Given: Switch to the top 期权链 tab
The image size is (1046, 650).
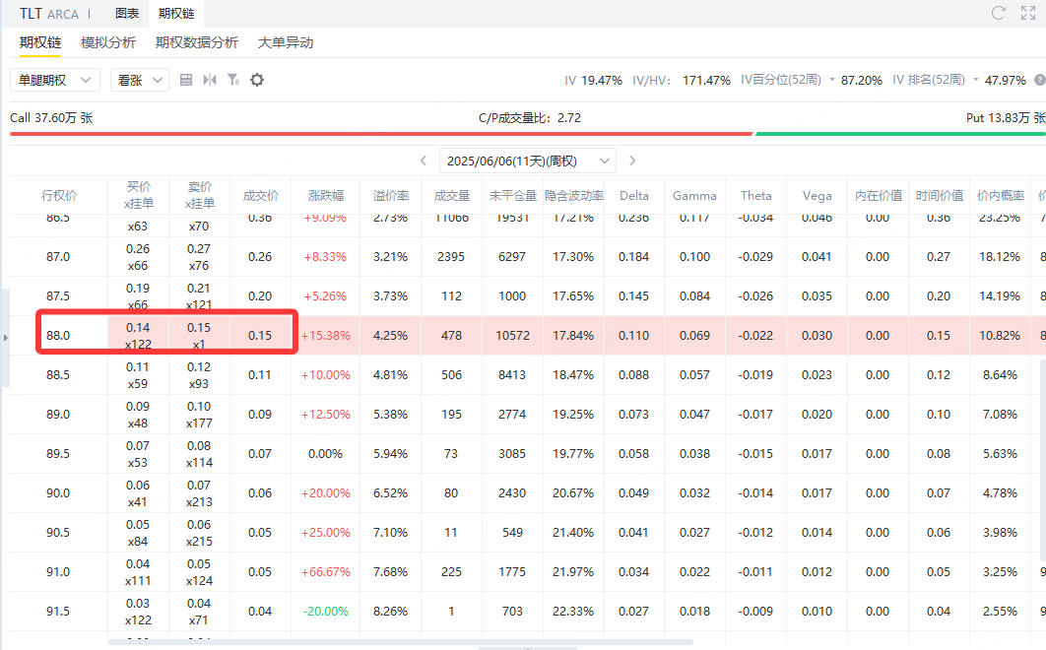Looking at the screenshot, I should click(x=176, y=14).
